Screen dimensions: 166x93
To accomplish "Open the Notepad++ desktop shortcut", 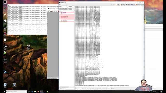I will (5, 53).
